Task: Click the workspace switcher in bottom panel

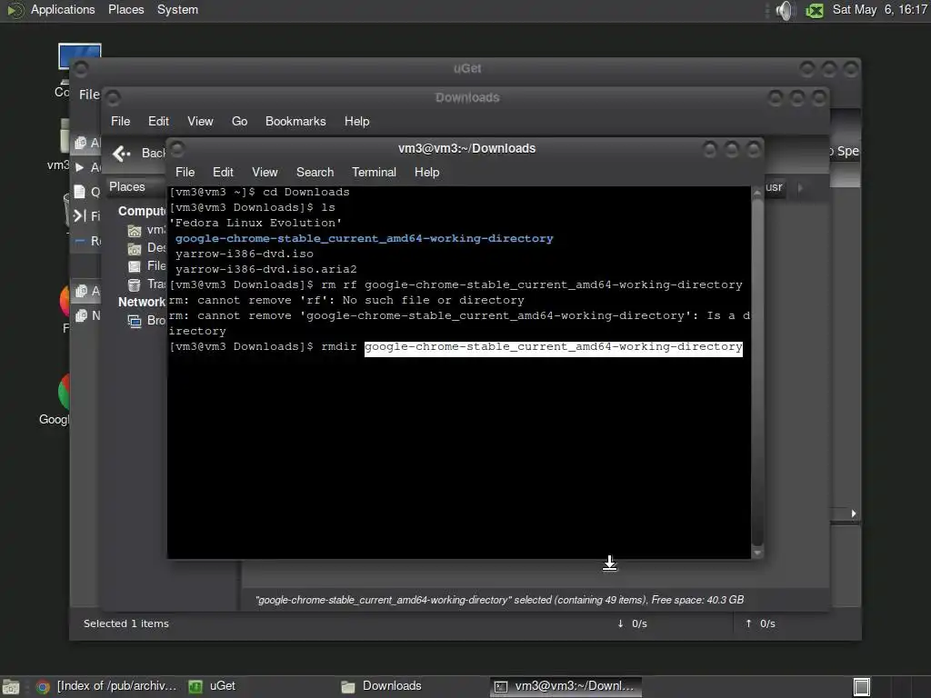Action: (862, 687)
